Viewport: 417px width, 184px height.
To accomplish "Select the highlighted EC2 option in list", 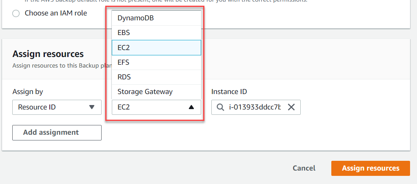I will [x=156, y=48].
